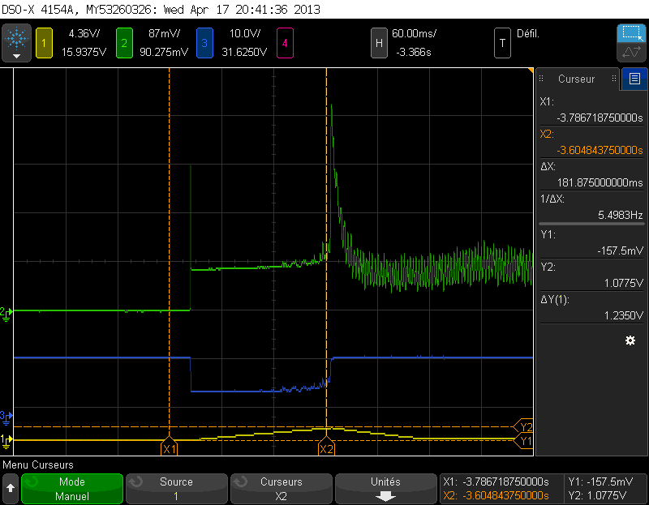The height and width of the screenshot is (505, 649).
Task: Click the Curseur panel title
Action: coord(576,79)
